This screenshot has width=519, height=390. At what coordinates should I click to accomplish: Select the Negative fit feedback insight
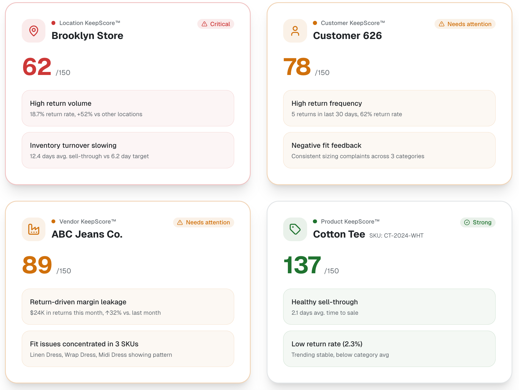point(389,150)
